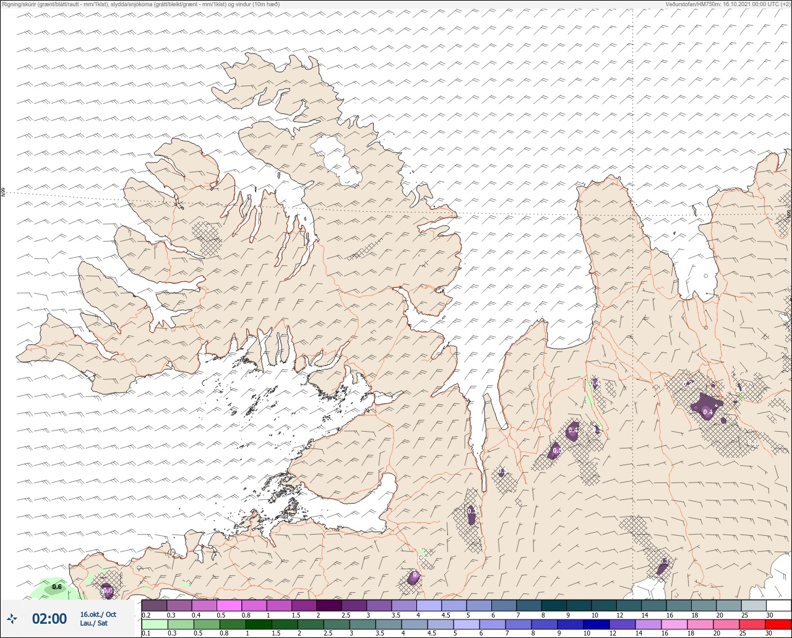Click the Veðurstofan logo beside the time
The image size is (792, 638).
pyautogui.click(x=12, y=618)
